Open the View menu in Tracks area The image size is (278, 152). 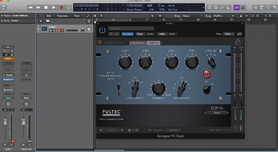(78, 16)
